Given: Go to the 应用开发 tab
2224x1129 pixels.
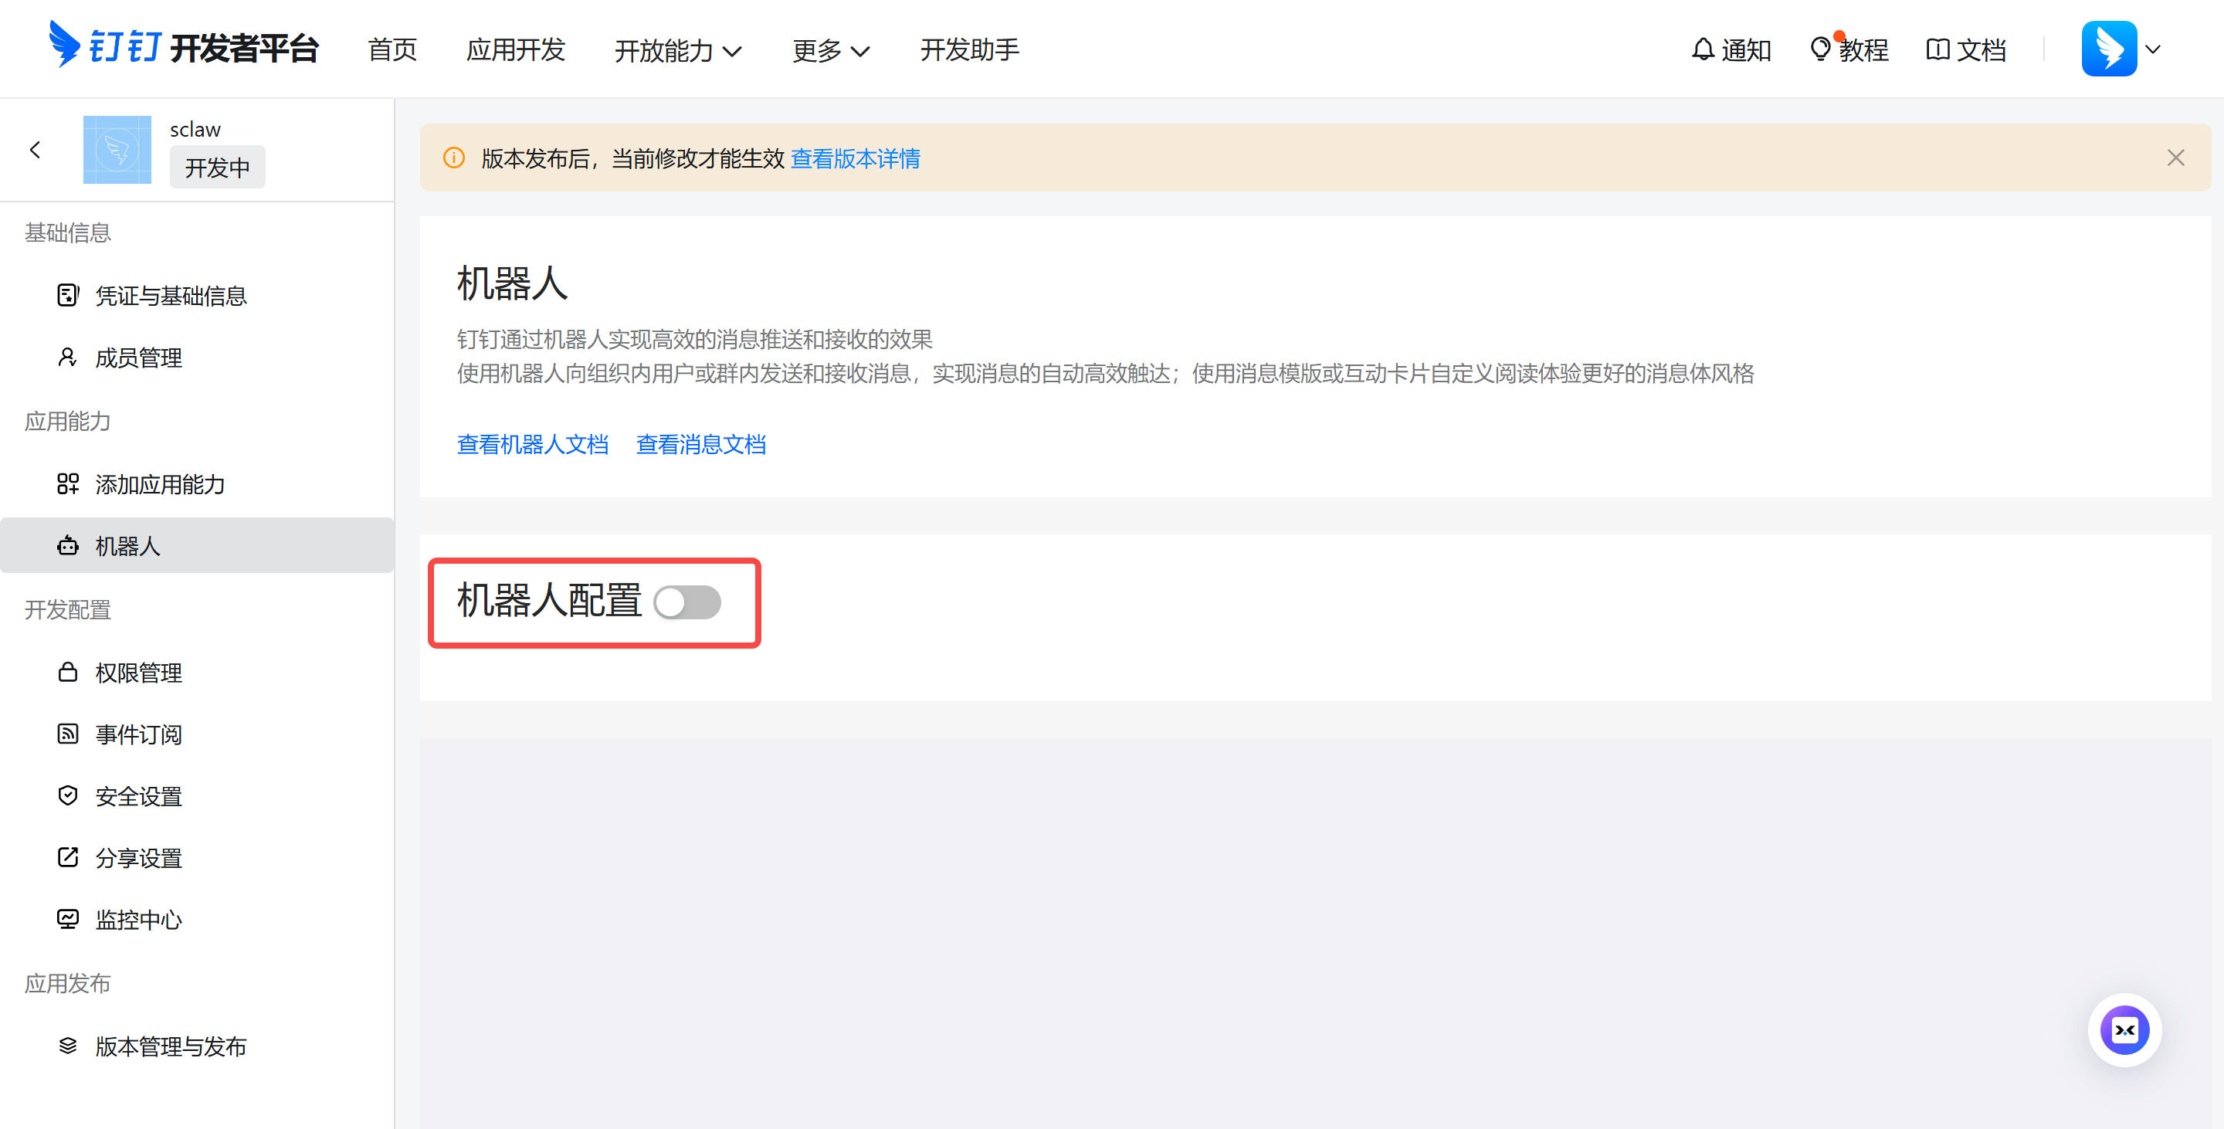Looking at the screenshot, I should (x=515, y=50).
